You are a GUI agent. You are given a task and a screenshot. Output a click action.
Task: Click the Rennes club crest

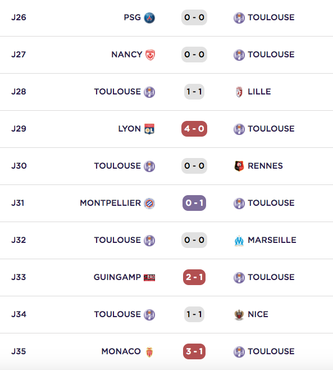point(239,166)
